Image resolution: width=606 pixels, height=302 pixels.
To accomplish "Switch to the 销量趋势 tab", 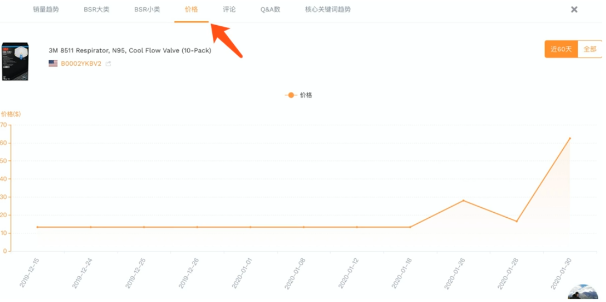I will (x=46, y=10).
